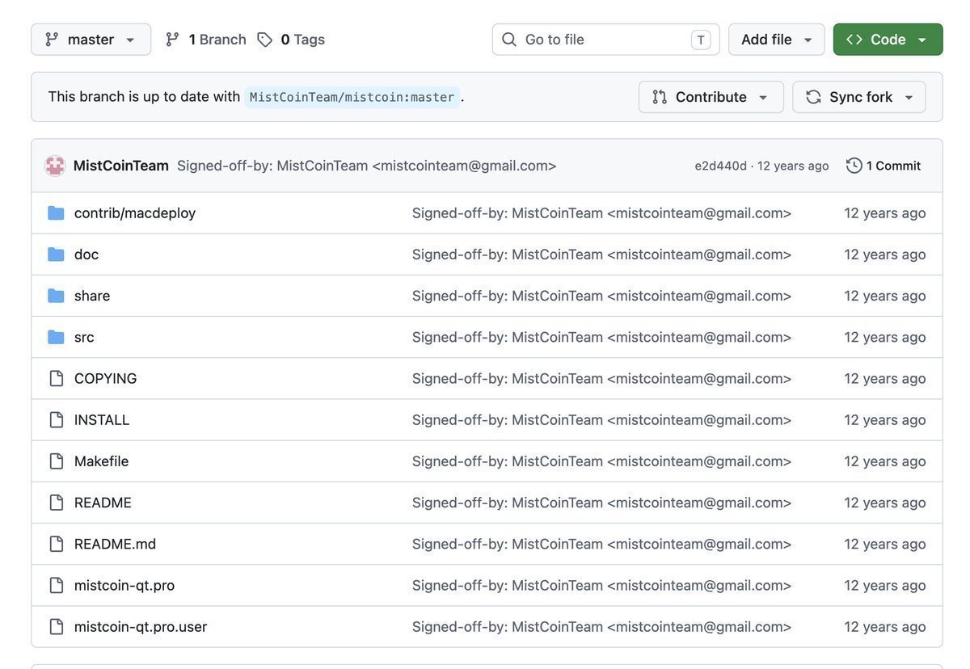The height and width of the screenshot is (669, 970).
Task: Open the Contribute dropdown
Action: pyautogui.click(x=711, y=97)
